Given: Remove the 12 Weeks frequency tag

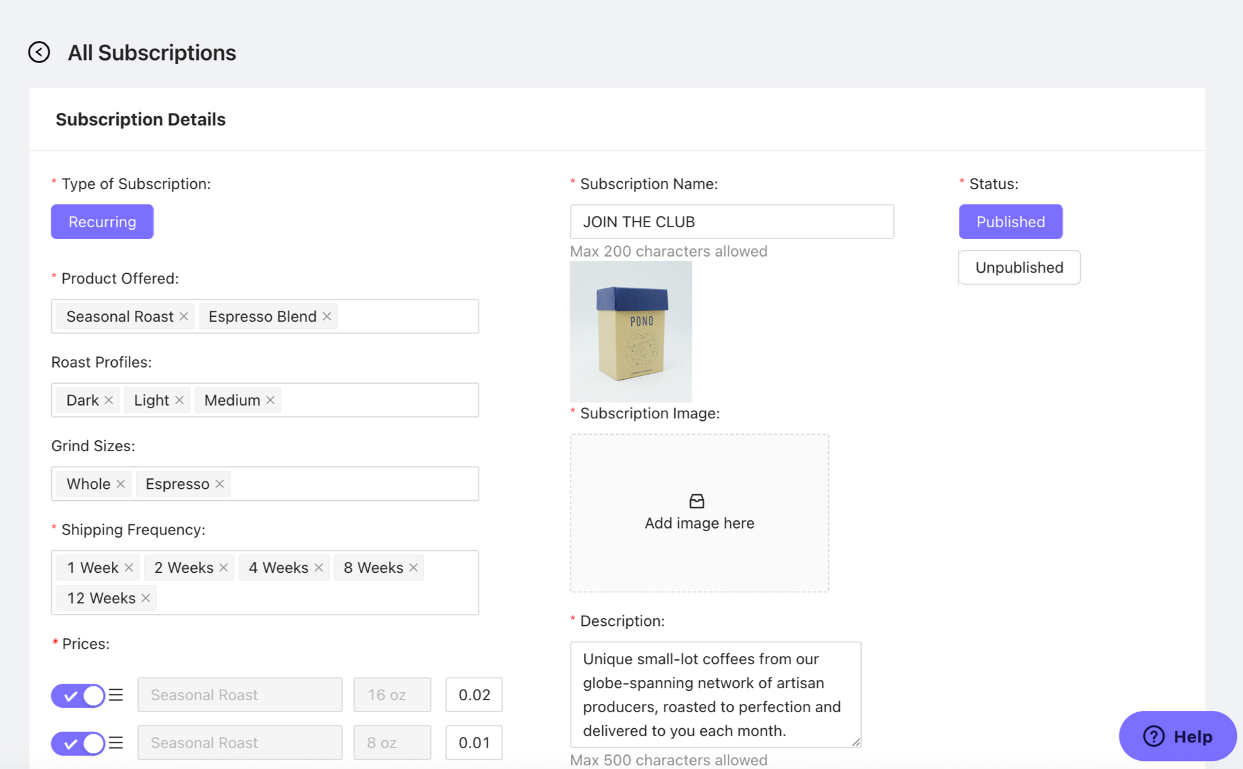Looking at the screenshot, I should [x=146, y=598].
